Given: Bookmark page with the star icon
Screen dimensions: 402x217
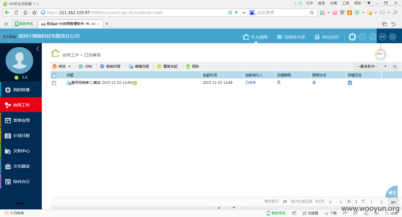Looking at the screenshot, I should 34,13.
